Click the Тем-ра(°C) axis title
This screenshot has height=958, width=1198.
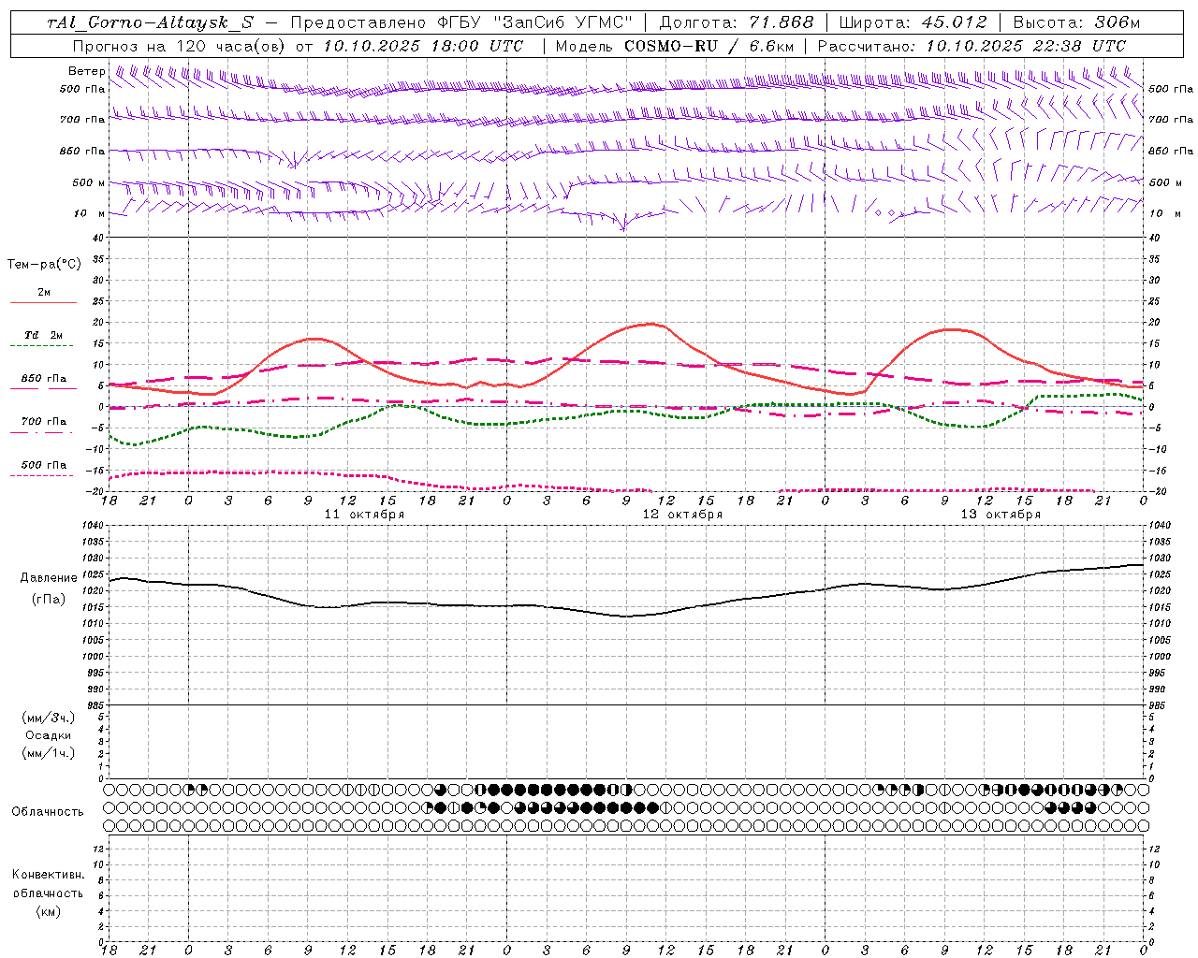pos(44,265)
